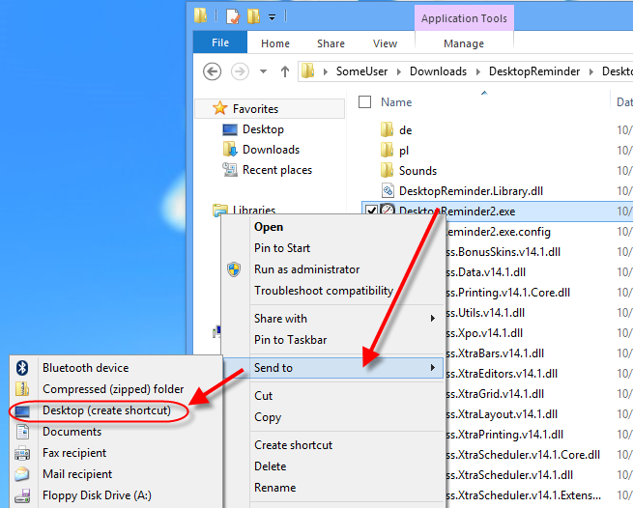Click DesktopReminder breadcrumb in address bar
The width and height of the screenshot is (633, 508).
click(x=534, y=71)
